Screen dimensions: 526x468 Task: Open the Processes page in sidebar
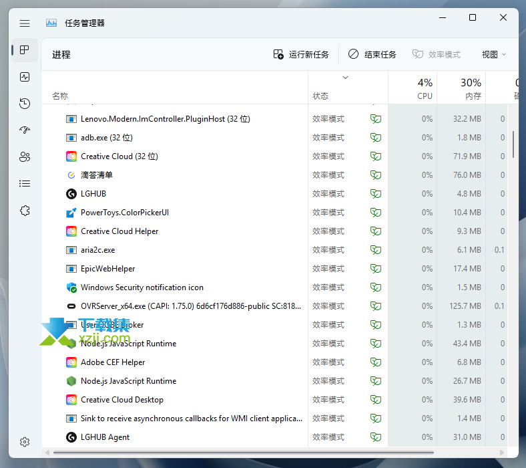(x=25, y=50)
